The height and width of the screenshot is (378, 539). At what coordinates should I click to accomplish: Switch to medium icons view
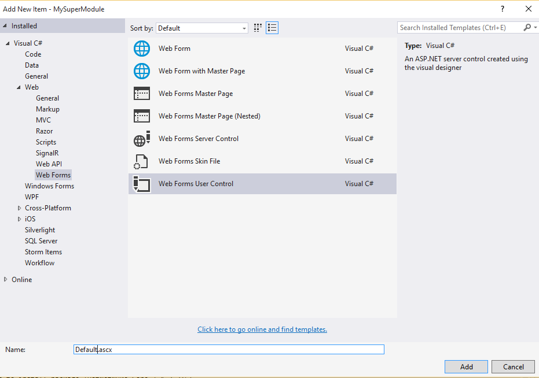click(x=258, y=28)
